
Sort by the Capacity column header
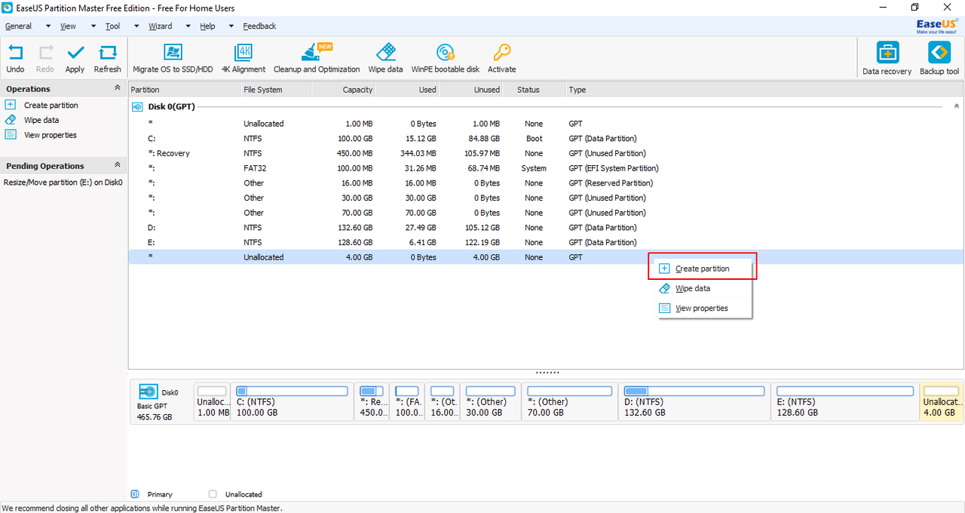pos(344,90)
